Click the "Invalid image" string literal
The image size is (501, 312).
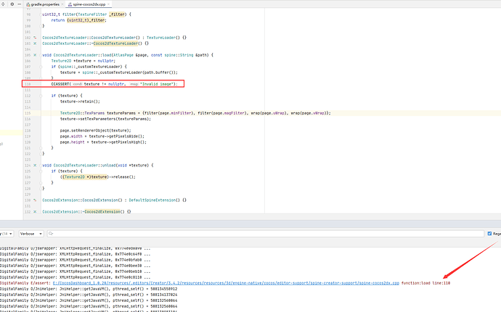[158, 84]
